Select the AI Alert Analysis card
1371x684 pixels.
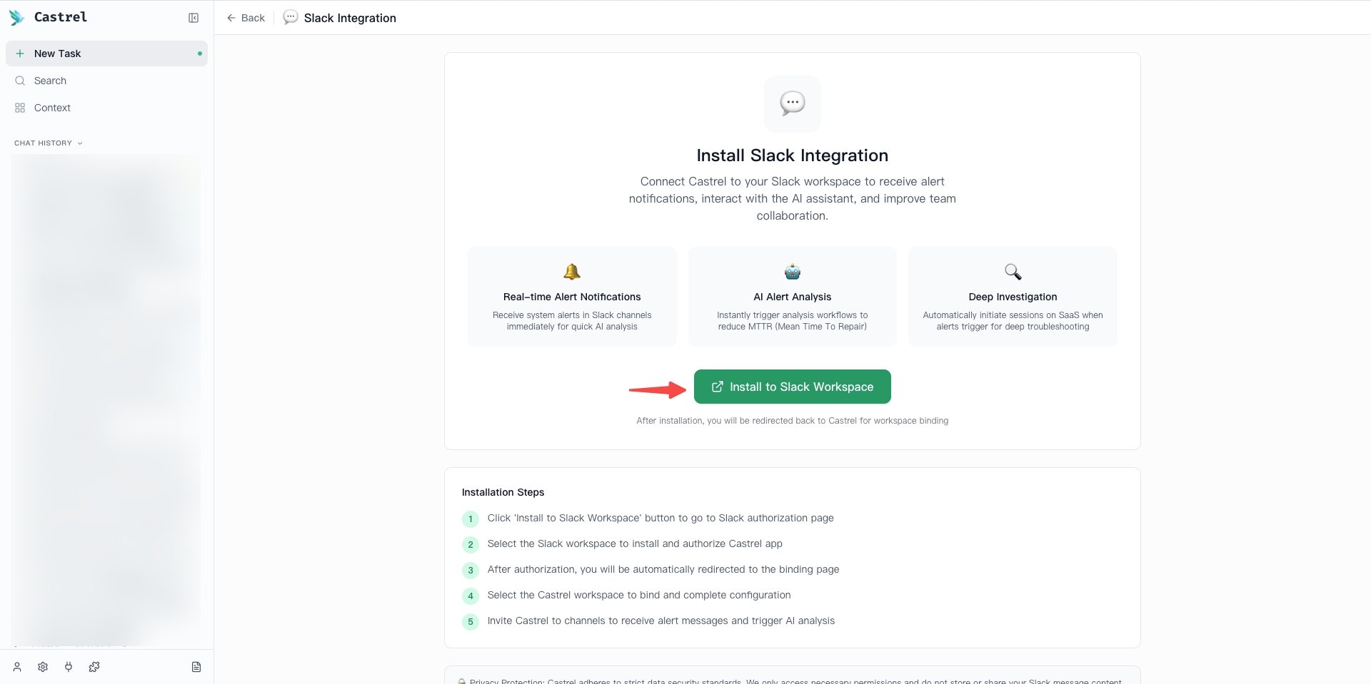792,297
